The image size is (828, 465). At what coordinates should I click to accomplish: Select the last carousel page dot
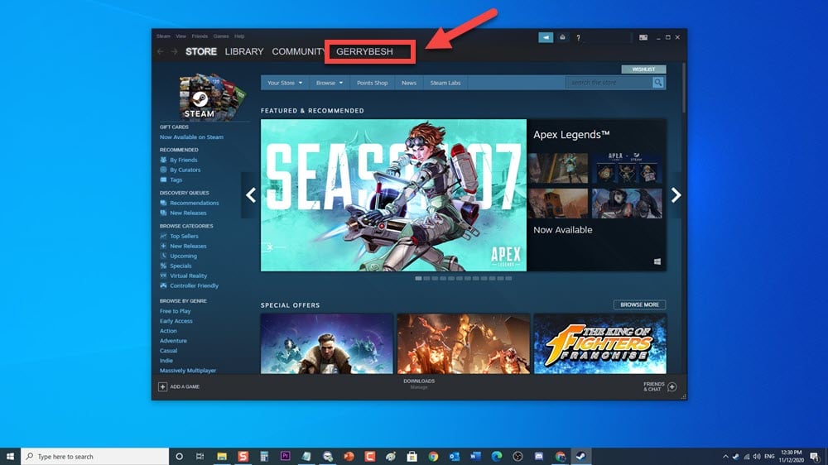click(508, 279)
